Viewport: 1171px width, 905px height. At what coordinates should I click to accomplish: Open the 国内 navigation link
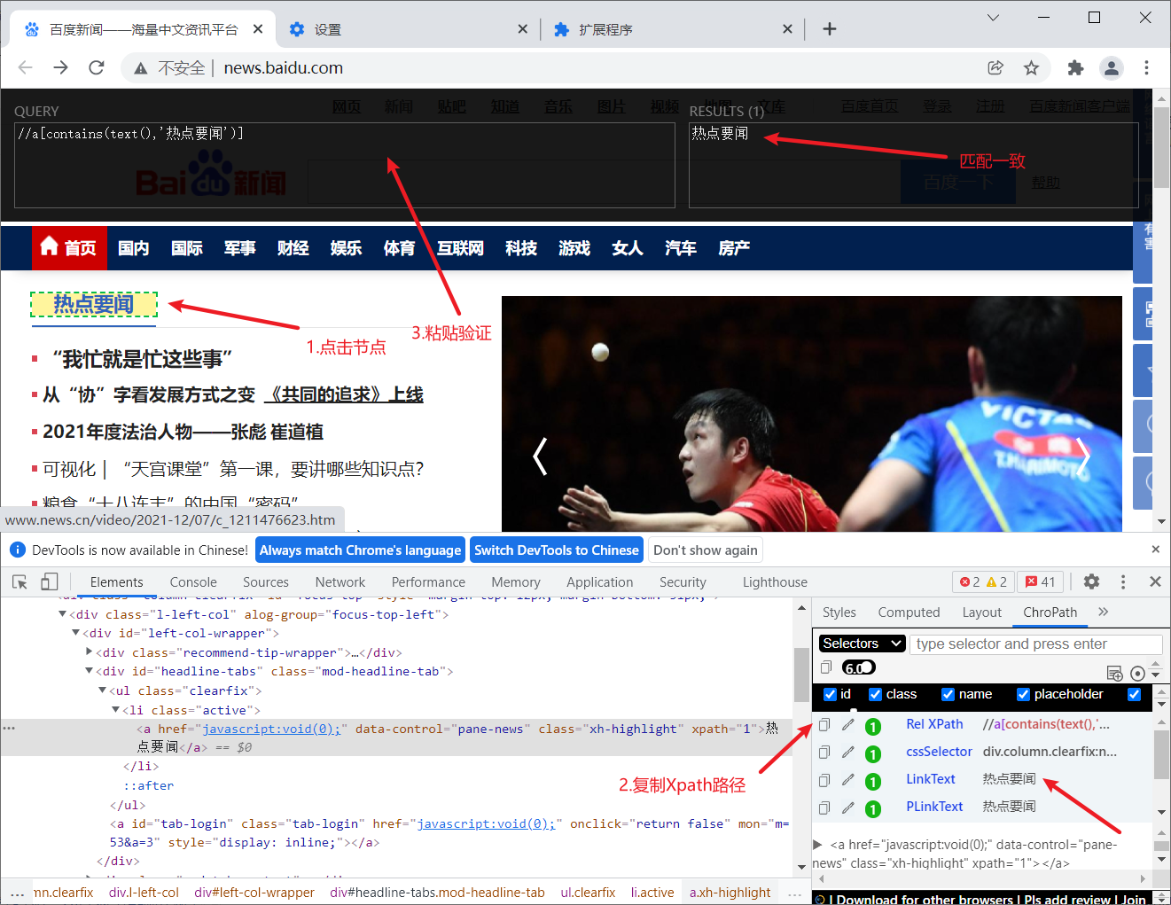[134, 248]
